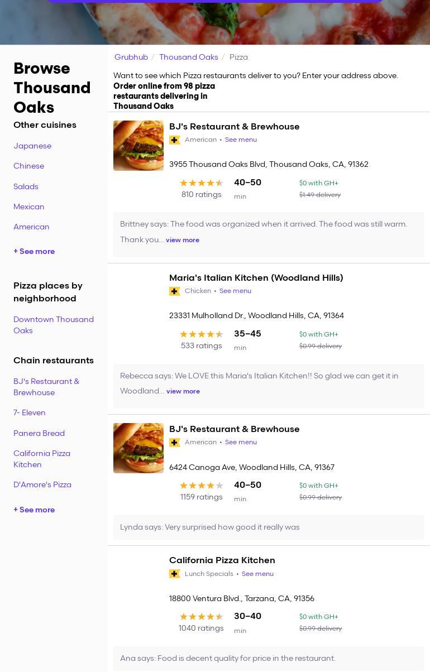See menu for California Pizza Kitchen listing
The image size is (430, 672).
point(257,574)
